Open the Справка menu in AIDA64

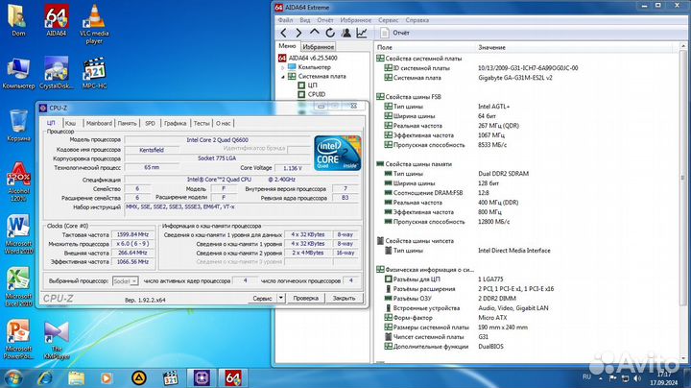tap(417, 20)
